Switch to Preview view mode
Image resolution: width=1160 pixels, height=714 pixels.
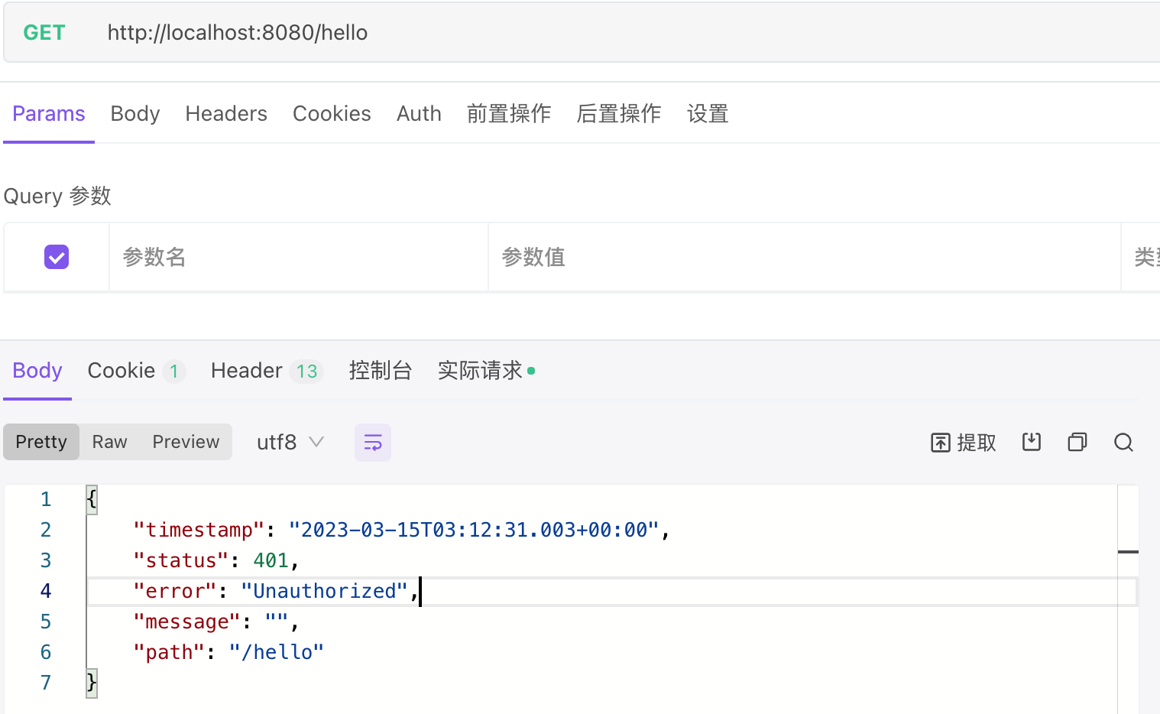point(186,443)
